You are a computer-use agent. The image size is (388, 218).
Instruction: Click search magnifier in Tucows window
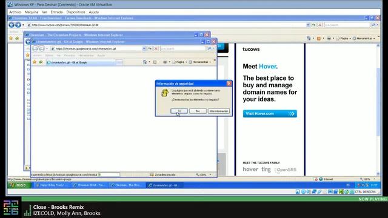coord(373,25)
